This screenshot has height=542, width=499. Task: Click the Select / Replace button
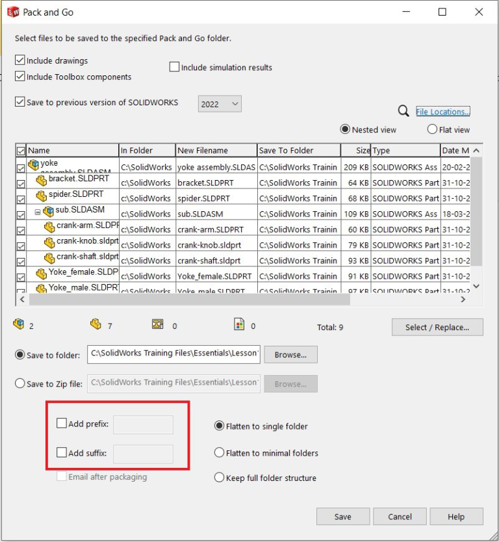click(x=437, y=327)
